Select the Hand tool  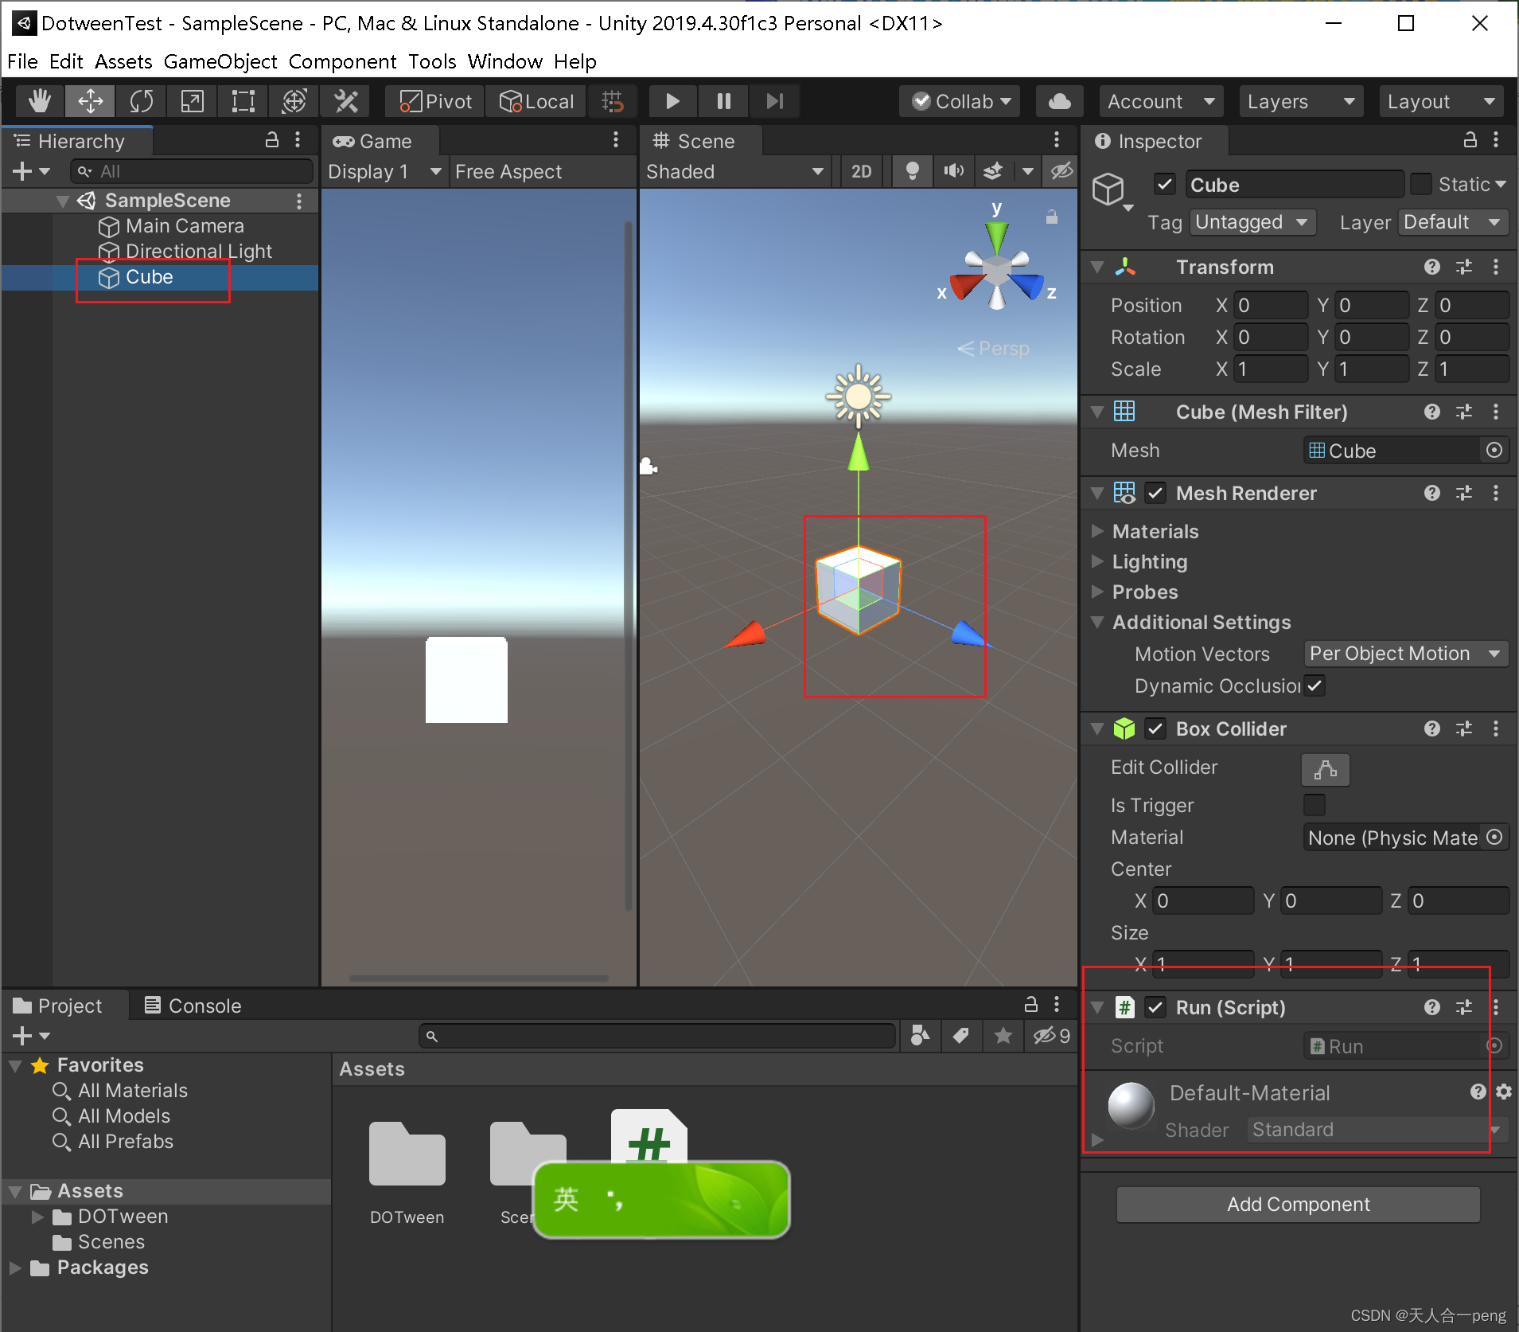(38, 101)
